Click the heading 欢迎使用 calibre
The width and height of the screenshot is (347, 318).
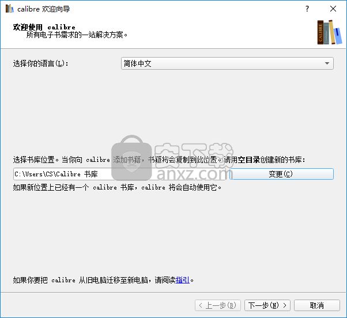tap(44, 27)
